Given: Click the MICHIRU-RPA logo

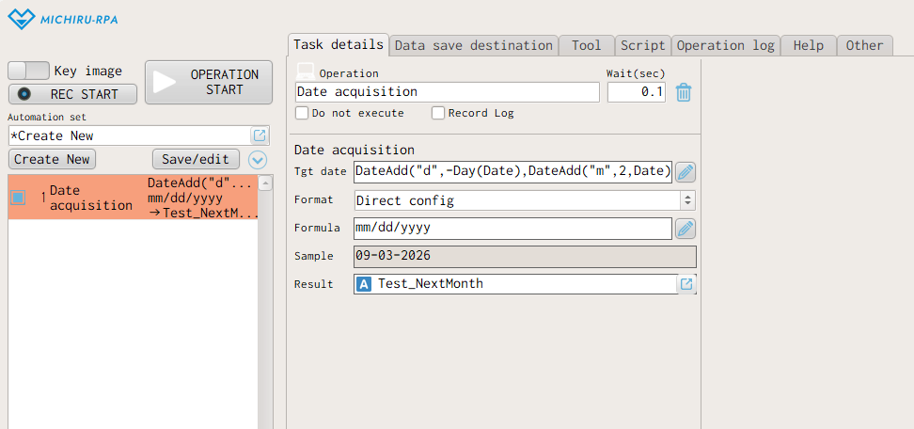Looking at the screenshot, I should [x=63, y=19].
